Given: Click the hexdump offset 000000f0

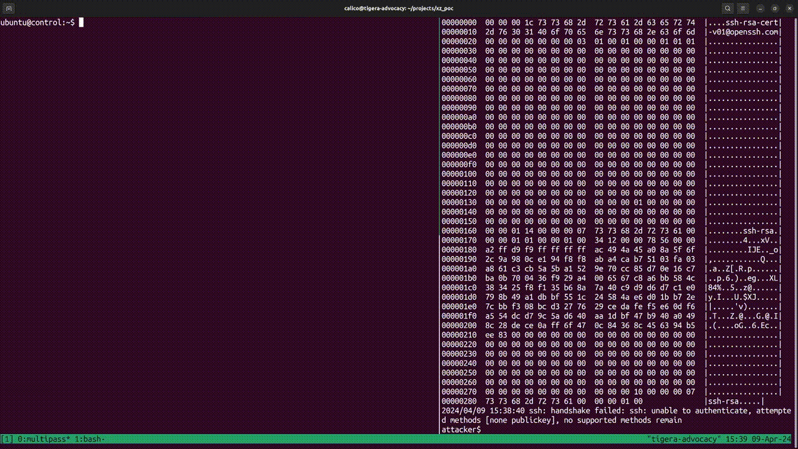Looking at the screenshot, I should coord(459,165).
